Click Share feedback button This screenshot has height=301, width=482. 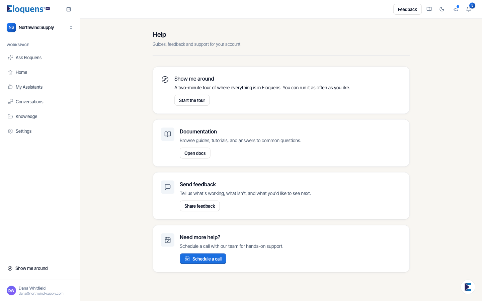[x=200, y=206]
